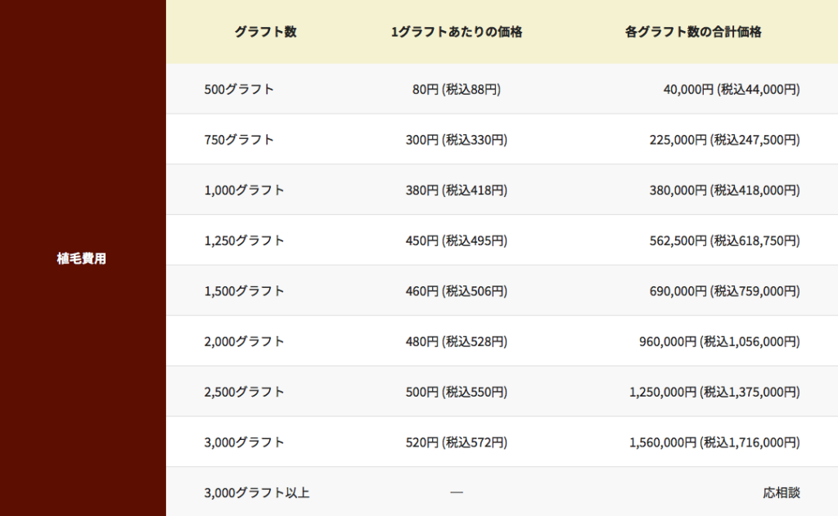Image resolution: width=838 pixels, height=516 pixels.
Task: Select the 1,250グラフト row label
Action: pos(244,240)
